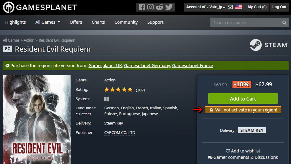Screen dimensions: 291x164
Task: Type in the Search for games field
Action: (x=246, y=22)
